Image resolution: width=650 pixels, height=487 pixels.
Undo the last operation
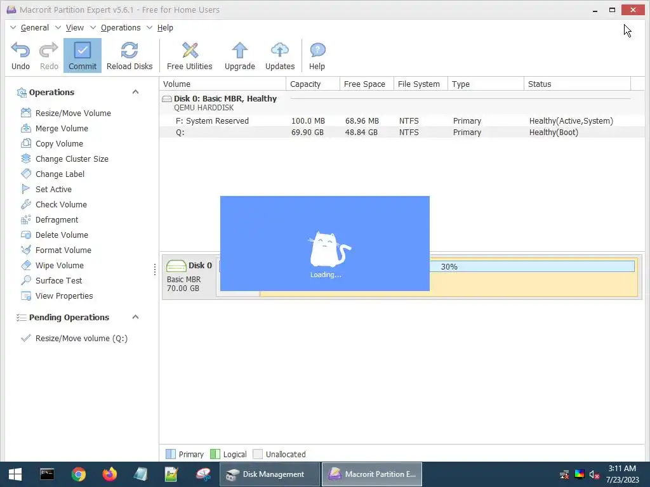(20, 56)
